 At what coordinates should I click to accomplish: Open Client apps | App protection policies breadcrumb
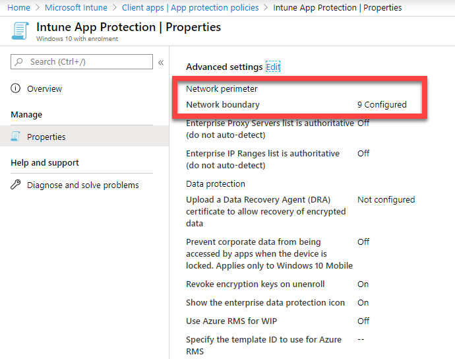tap(192, 8)
